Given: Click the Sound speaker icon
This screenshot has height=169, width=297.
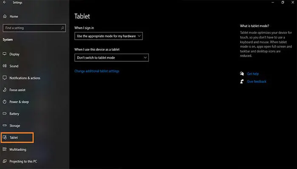Looking at the screenshot, I should point(5,66).
